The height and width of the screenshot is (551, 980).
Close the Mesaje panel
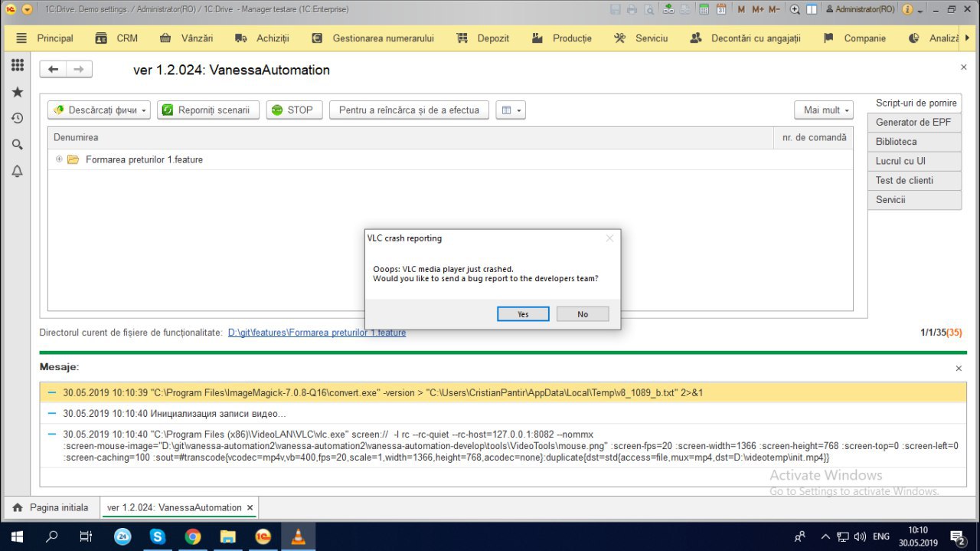(958, 369)
